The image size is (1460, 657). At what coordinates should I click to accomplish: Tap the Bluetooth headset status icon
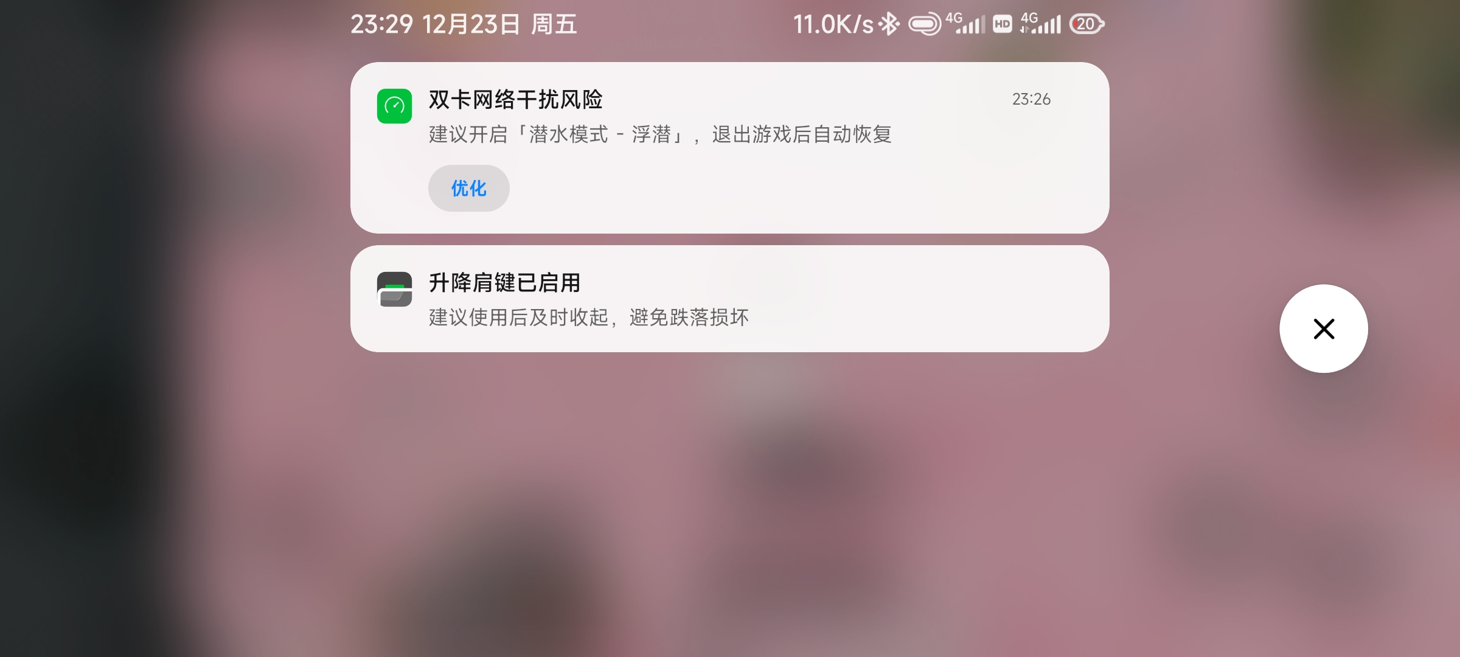click(x=924, y=24)
